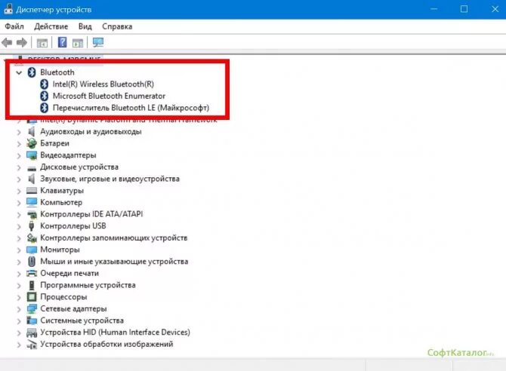Screen dimensions: 506x371
Task: Click the Компьютер monitor icon
Action: pos(32,202)
